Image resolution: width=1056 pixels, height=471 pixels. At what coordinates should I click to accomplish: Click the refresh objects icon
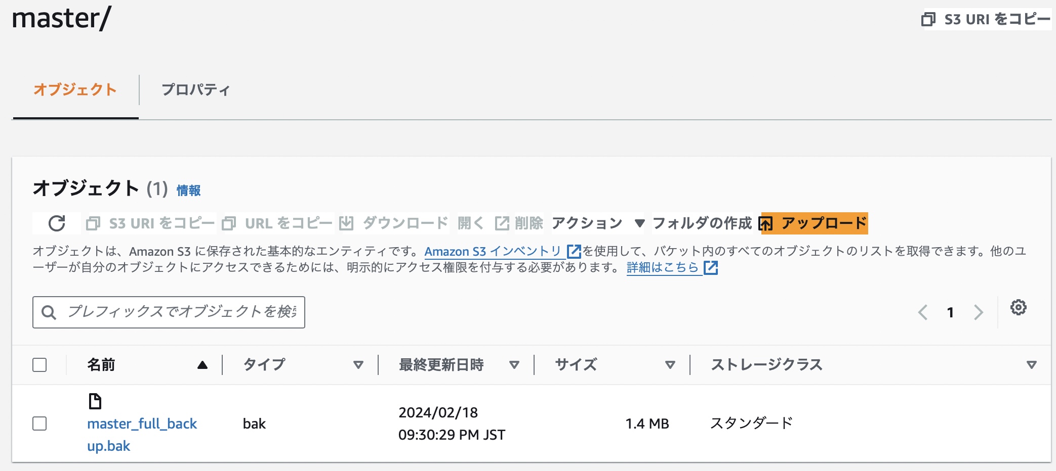(57, 223)
